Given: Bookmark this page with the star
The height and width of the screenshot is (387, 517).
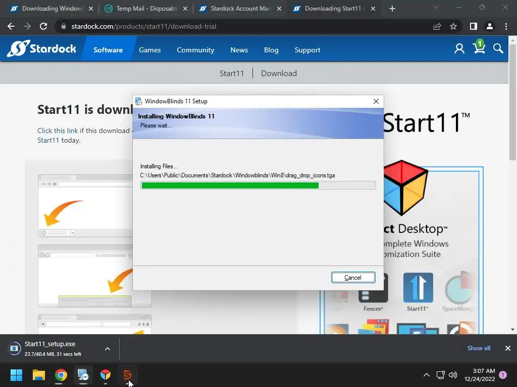Looking at the screenshot, I should (453, 26).
